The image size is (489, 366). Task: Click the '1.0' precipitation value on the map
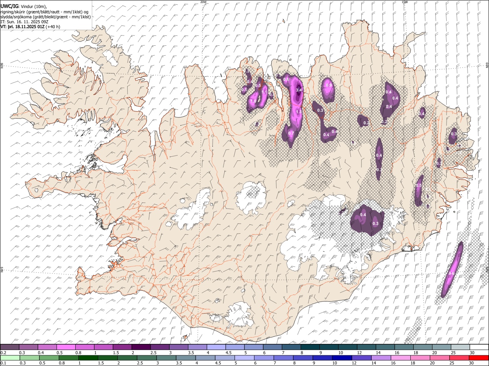253,101
